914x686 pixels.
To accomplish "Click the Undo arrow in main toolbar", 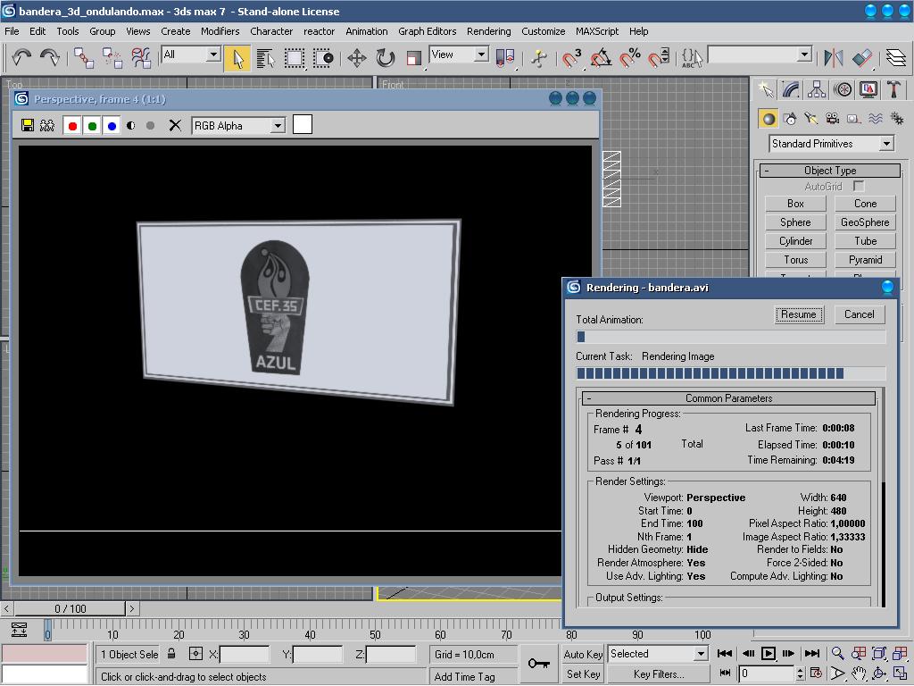I will point(21,58).
